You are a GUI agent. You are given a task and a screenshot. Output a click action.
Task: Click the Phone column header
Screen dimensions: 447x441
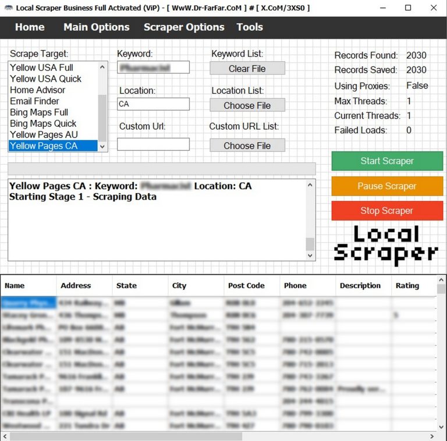pos(307,286)
